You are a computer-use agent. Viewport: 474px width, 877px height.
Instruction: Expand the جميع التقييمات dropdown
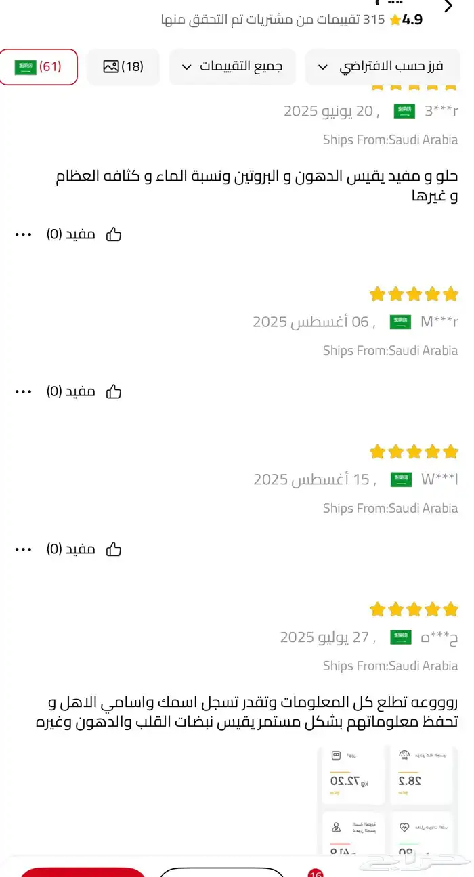tap(232, 67)
